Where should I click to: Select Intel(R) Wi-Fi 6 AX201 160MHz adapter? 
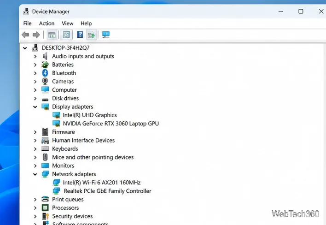102,183
